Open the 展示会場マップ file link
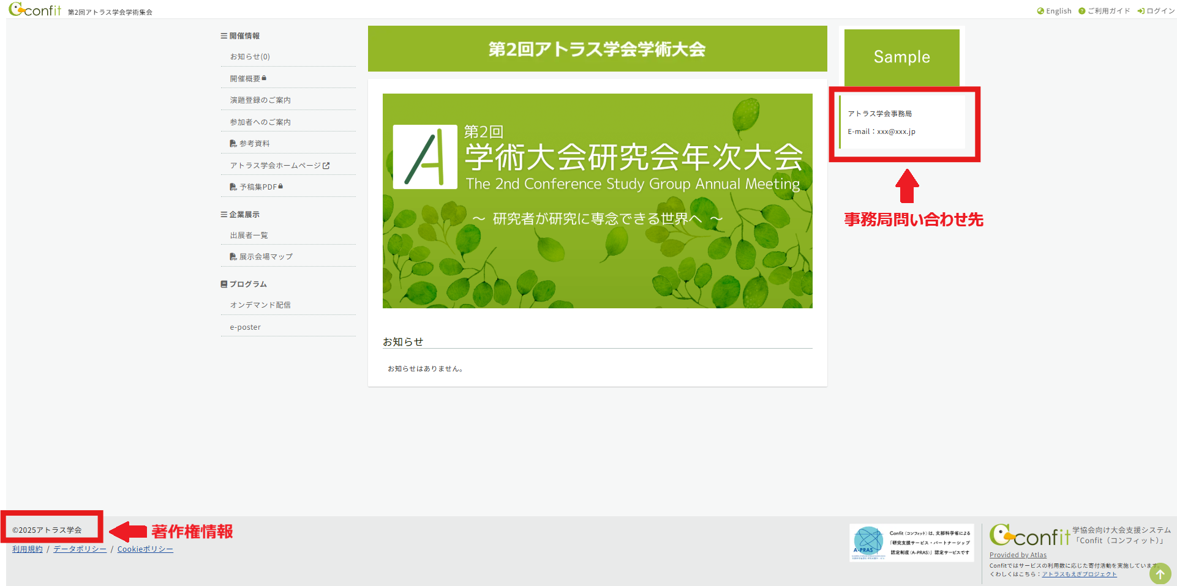The height and width of the screenshot is (586, 1177). (265, 257)
